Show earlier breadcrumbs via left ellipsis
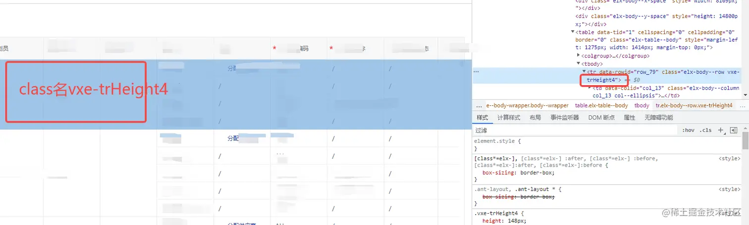749x225 pixels. pos(479,105)
